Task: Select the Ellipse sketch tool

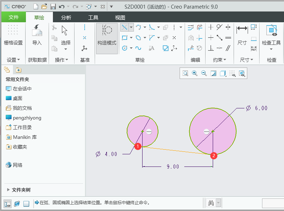Action: [138, 38]
